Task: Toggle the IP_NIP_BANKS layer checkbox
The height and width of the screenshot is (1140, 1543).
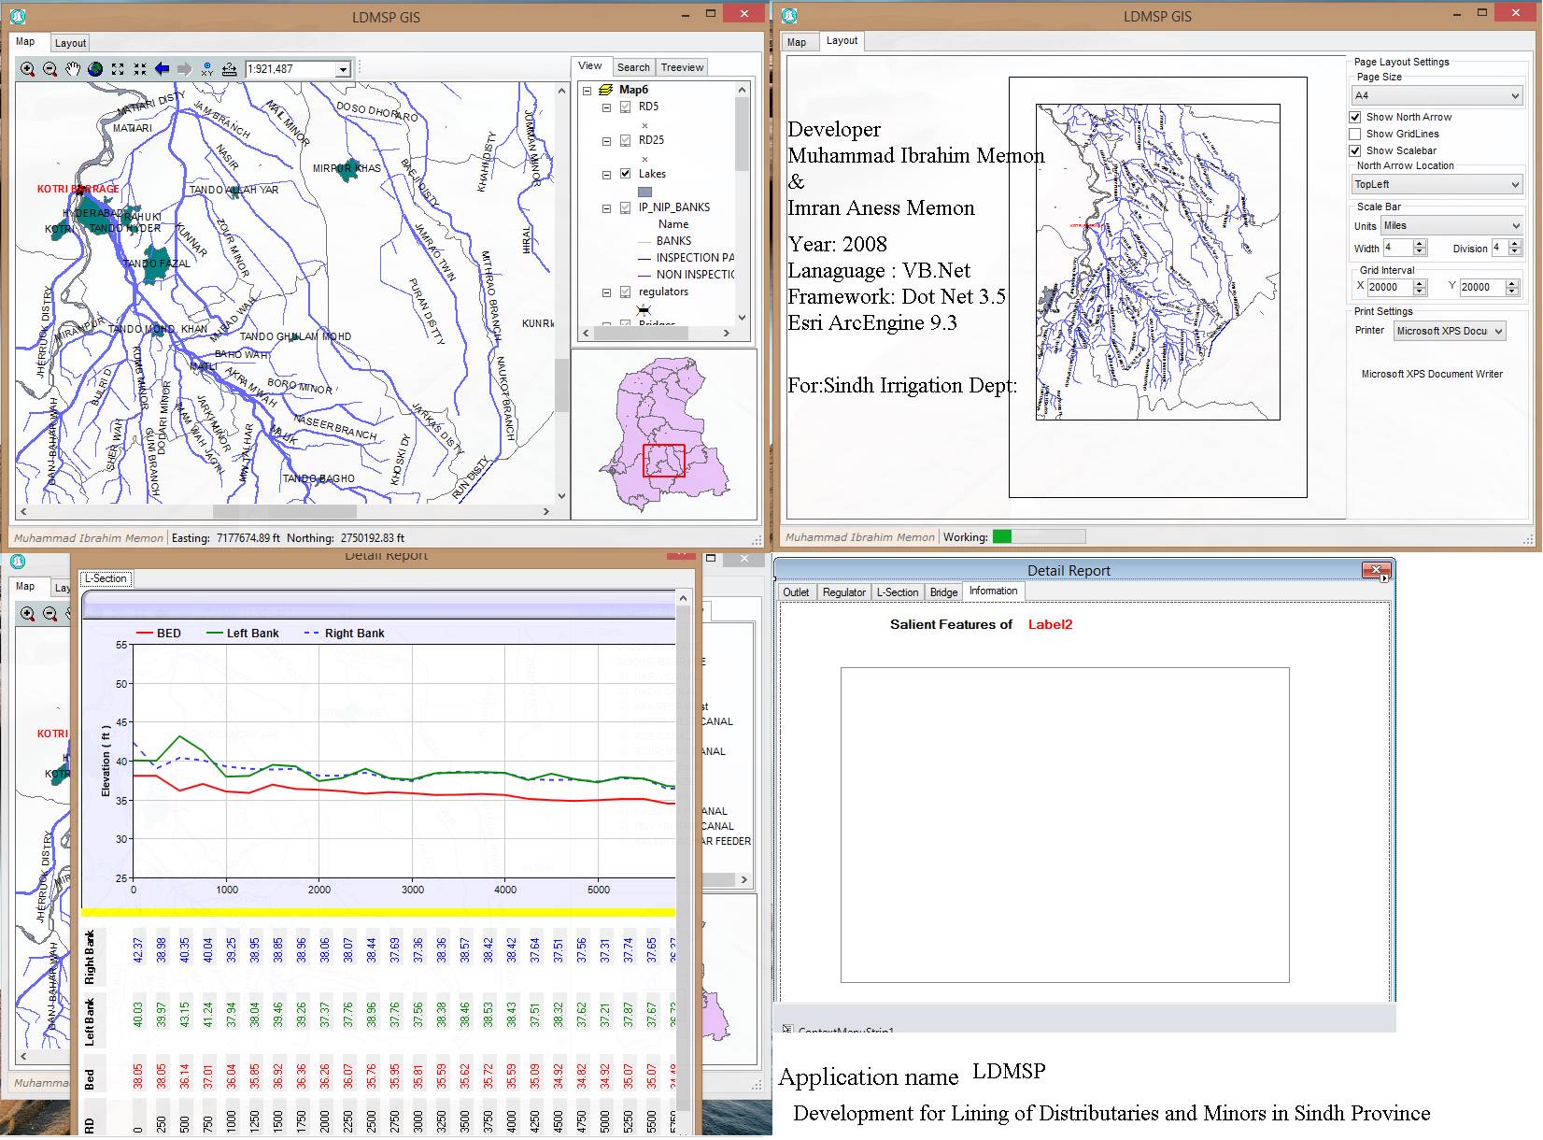Action: click(x=626, y=207)
